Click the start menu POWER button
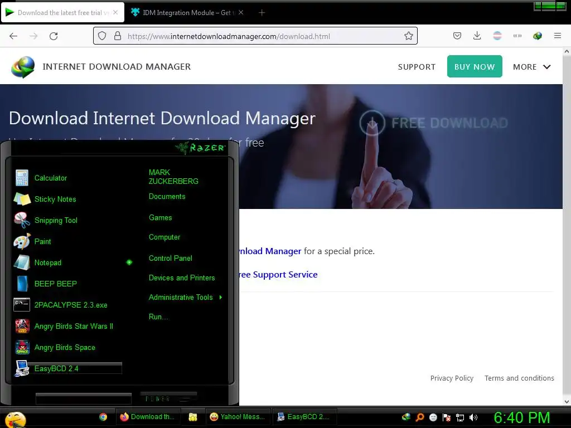 coord(168,398)
